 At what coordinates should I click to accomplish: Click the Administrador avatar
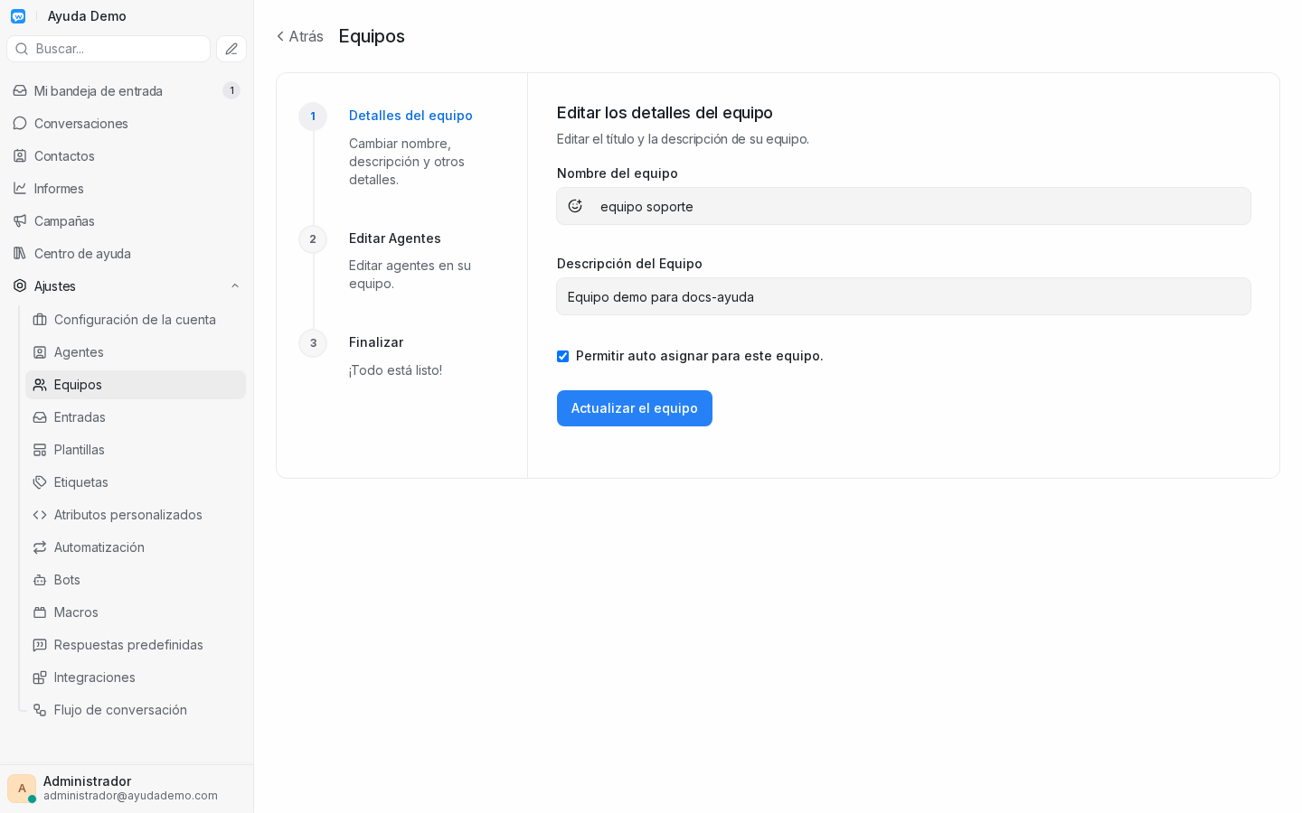click(x=22, y=789)
